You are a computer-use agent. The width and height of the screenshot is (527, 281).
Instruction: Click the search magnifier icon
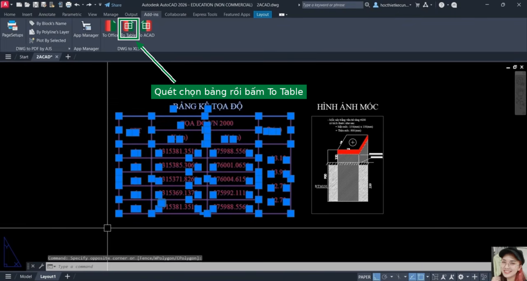(x=367, y=5)
